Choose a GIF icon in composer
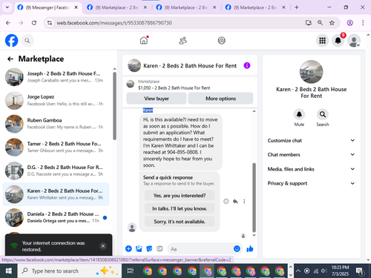 [160, 248]
